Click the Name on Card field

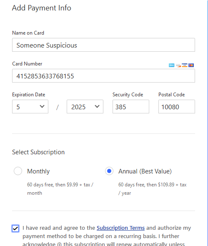103,45
